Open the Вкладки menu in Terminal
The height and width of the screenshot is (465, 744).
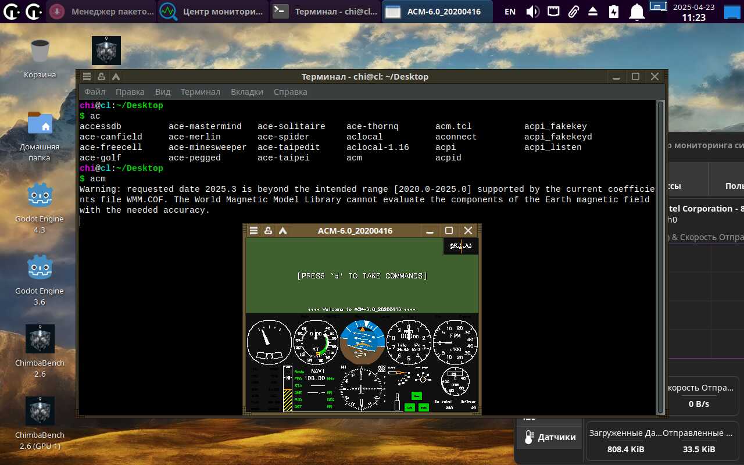(246, 92)
